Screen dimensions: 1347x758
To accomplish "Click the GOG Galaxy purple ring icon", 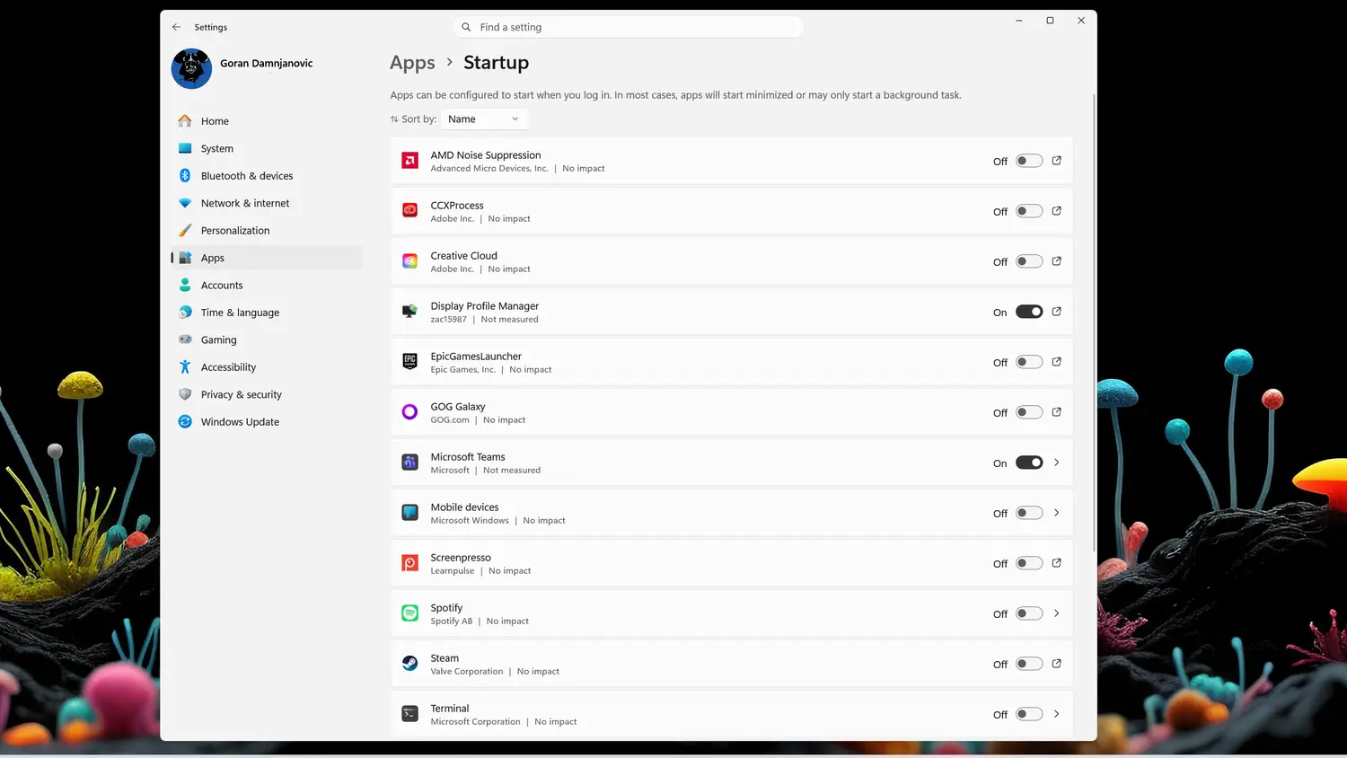I will (409, 412).
